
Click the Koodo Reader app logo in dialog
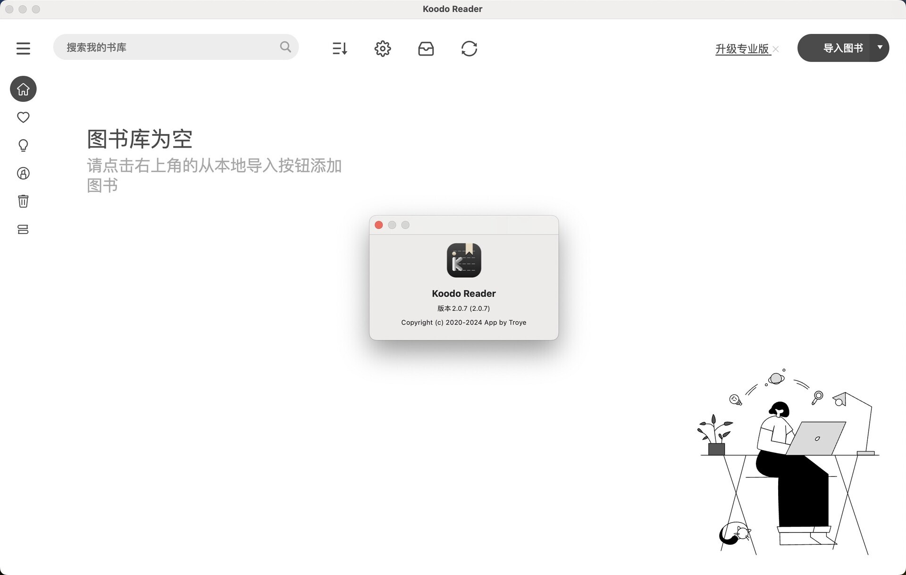[464, 260]
